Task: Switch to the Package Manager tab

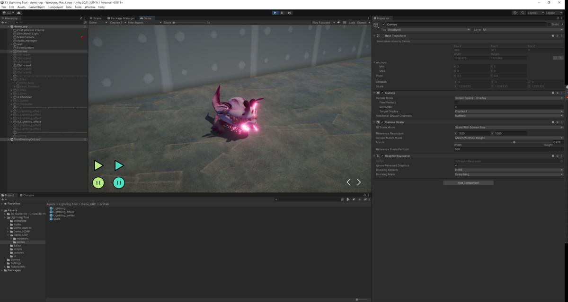Action: pyautogui.click(x=122, y=18)
